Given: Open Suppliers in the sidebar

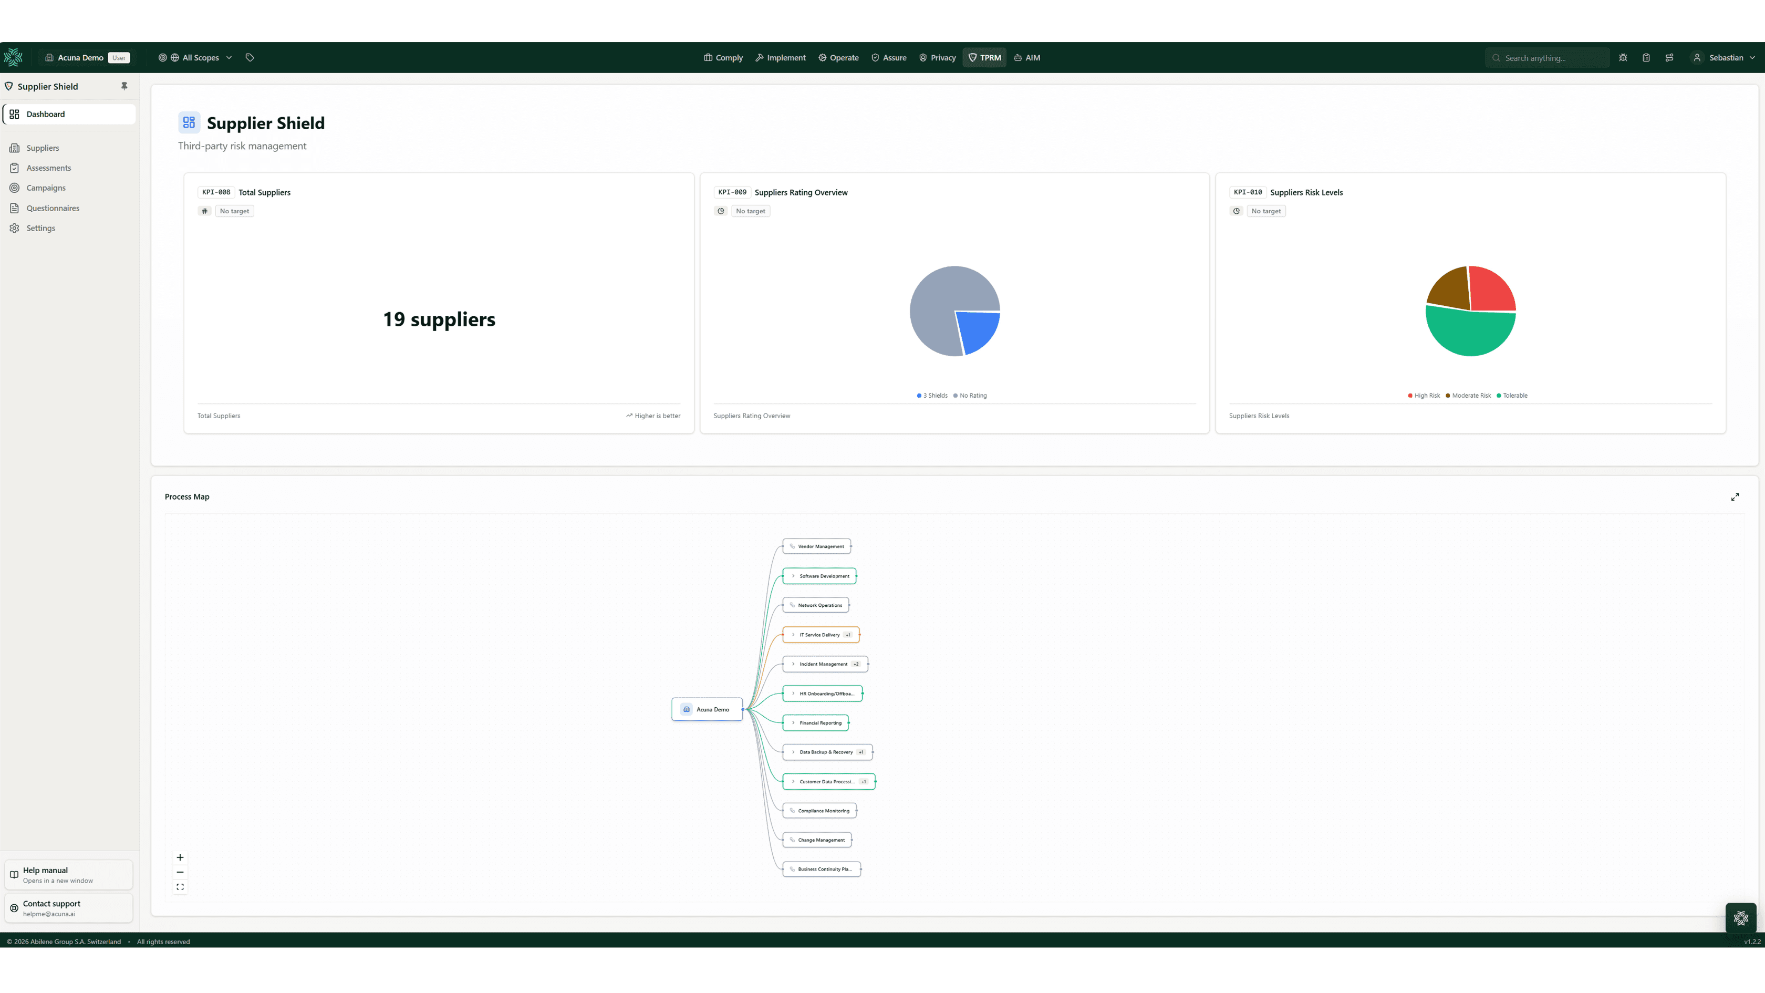Looking at the screenshot, I should click(x=69, y=148).
